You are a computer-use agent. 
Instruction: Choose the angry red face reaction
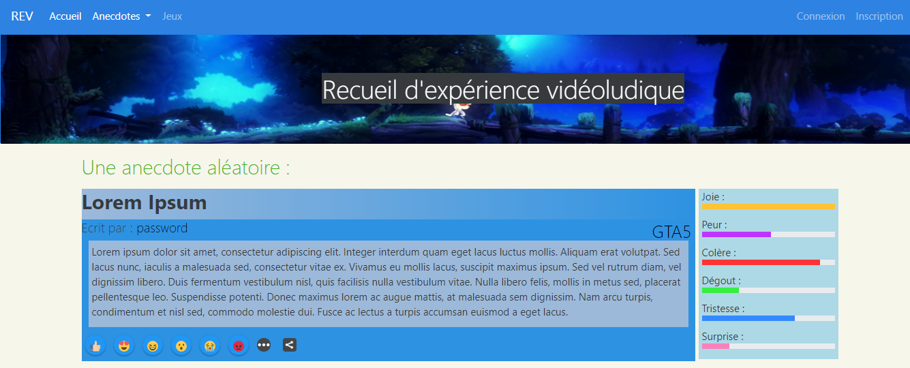(x=239, y=346)
